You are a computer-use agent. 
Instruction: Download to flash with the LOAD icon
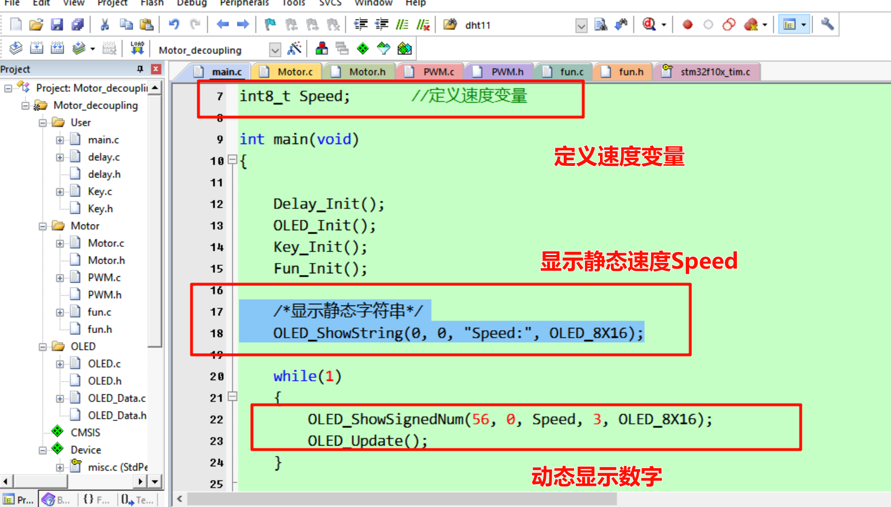(137, 49)
